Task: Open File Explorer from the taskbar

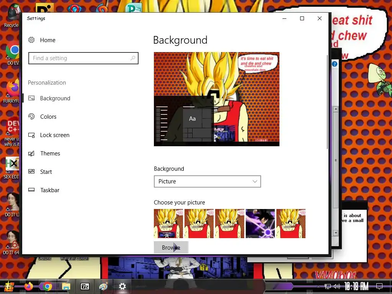Action: (66, 286)
